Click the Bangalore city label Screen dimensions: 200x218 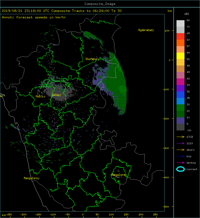tap(119, 175)
